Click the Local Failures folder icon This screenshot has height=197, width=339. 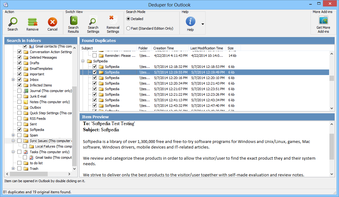(31, 146)
